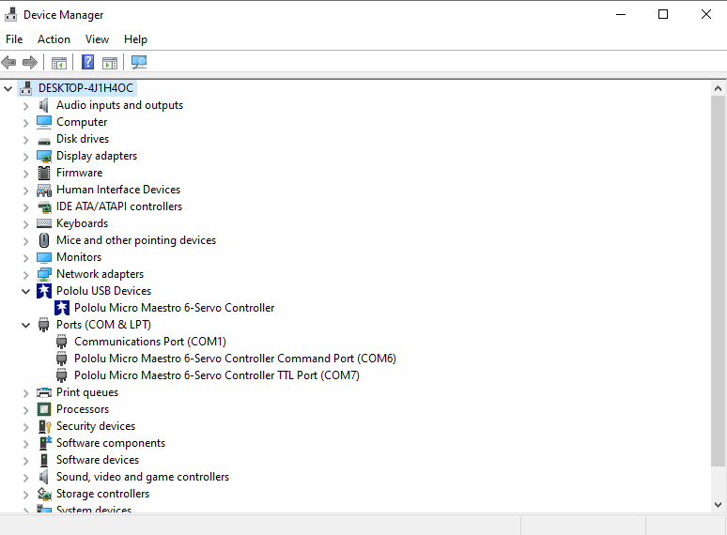Viewport: 727px width, 535px height.
Task: Click the Processors chip icon
Action: click(44, 409)
